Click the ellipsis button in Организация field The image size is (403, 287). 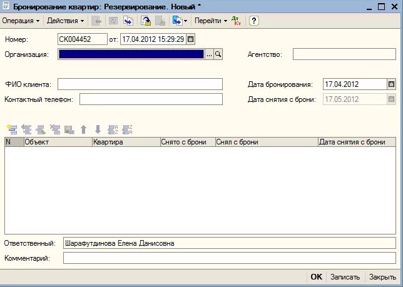pyautogui.click(x=209, y=54)
